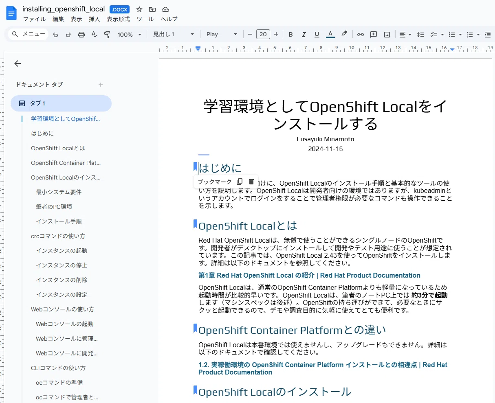Click the bookmark flag beside OpenShift Localとは
The width and height of the screenshot is (495, 403).
coord(195,224)
